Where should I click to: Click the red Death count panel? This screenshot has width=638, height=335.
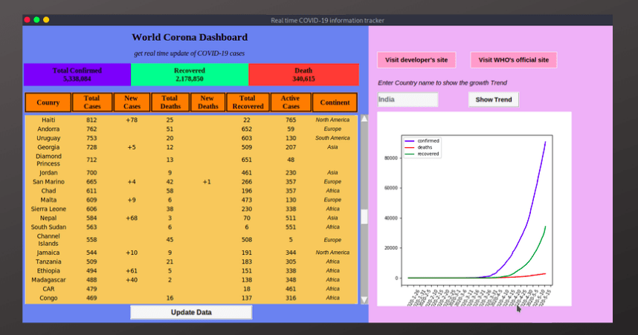click(303, 74)
